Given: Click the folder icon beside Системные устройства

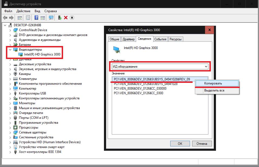Looking at the screenshot, I should pyautogui.click(x=15, y=137).
